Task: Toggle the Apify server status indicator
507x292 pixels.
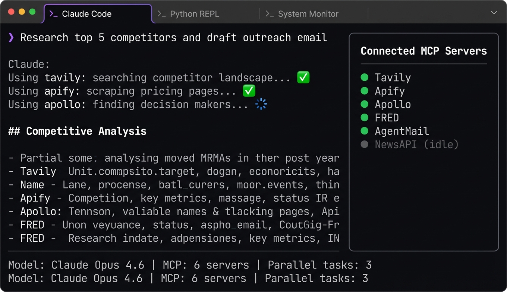Action: coord(365,91)
